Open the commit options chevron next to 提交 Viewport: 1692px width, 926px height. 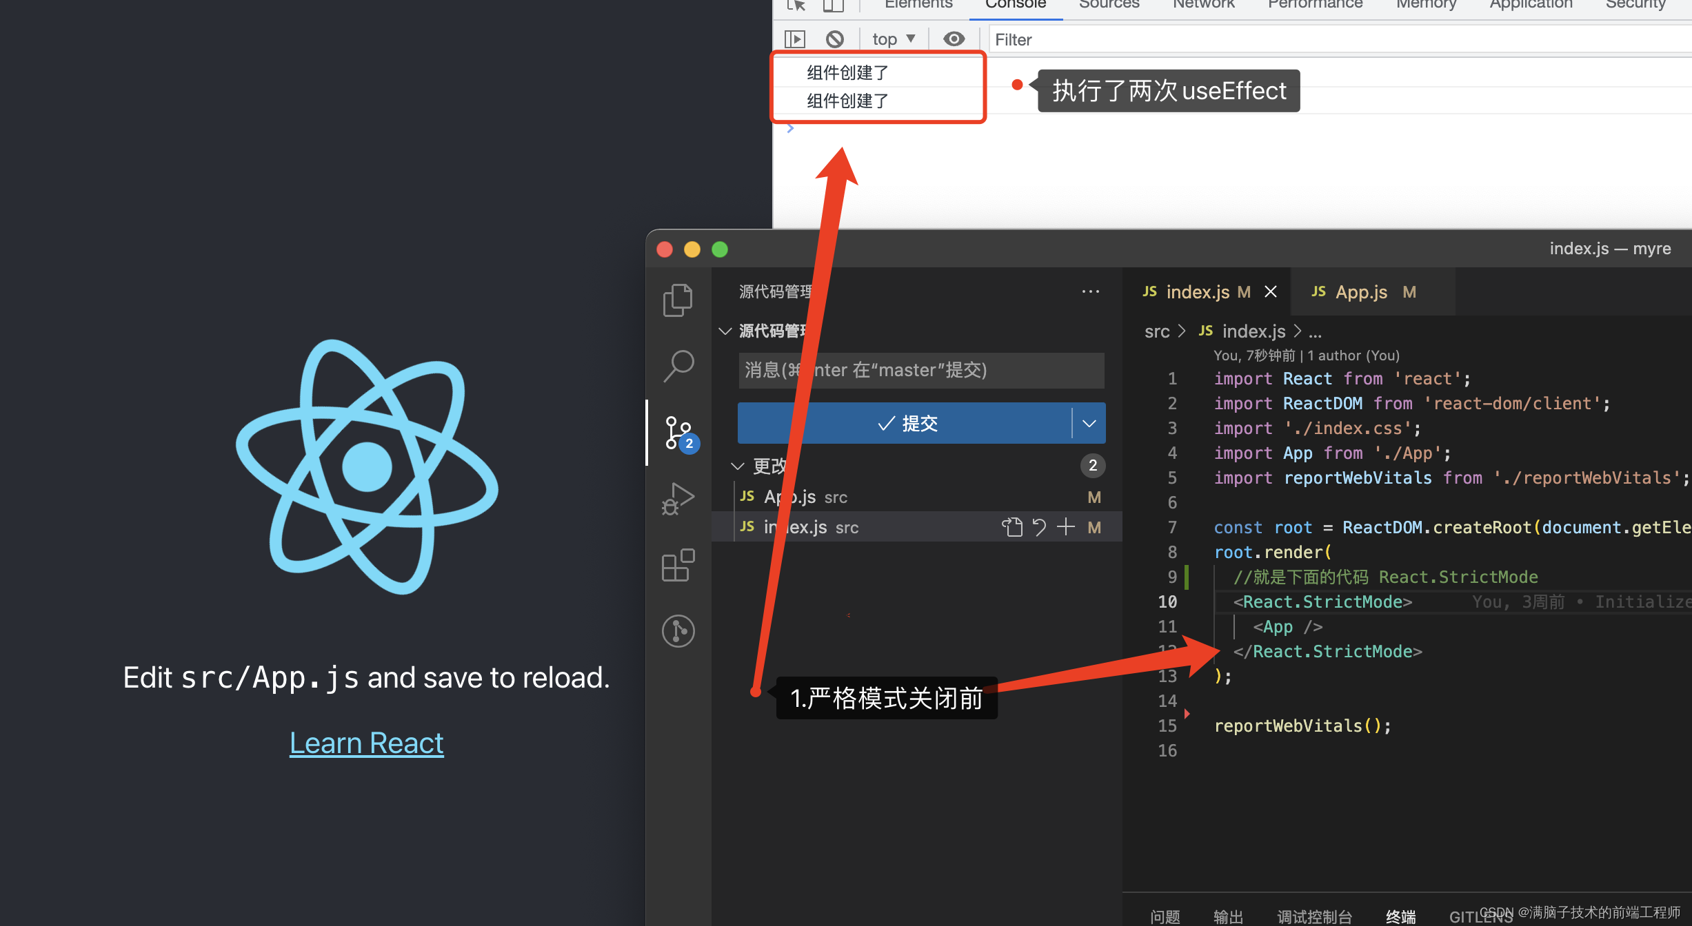point(1089,422)
